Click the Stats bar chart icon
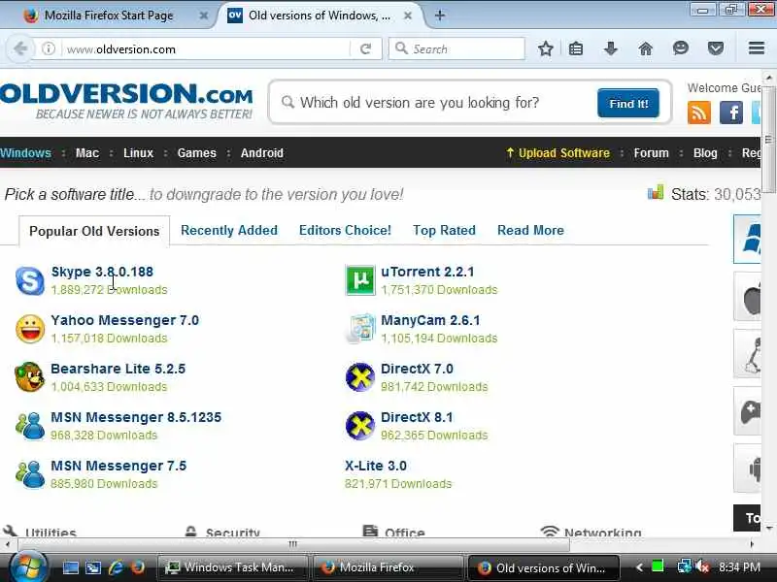 click(x=655, y=192)
